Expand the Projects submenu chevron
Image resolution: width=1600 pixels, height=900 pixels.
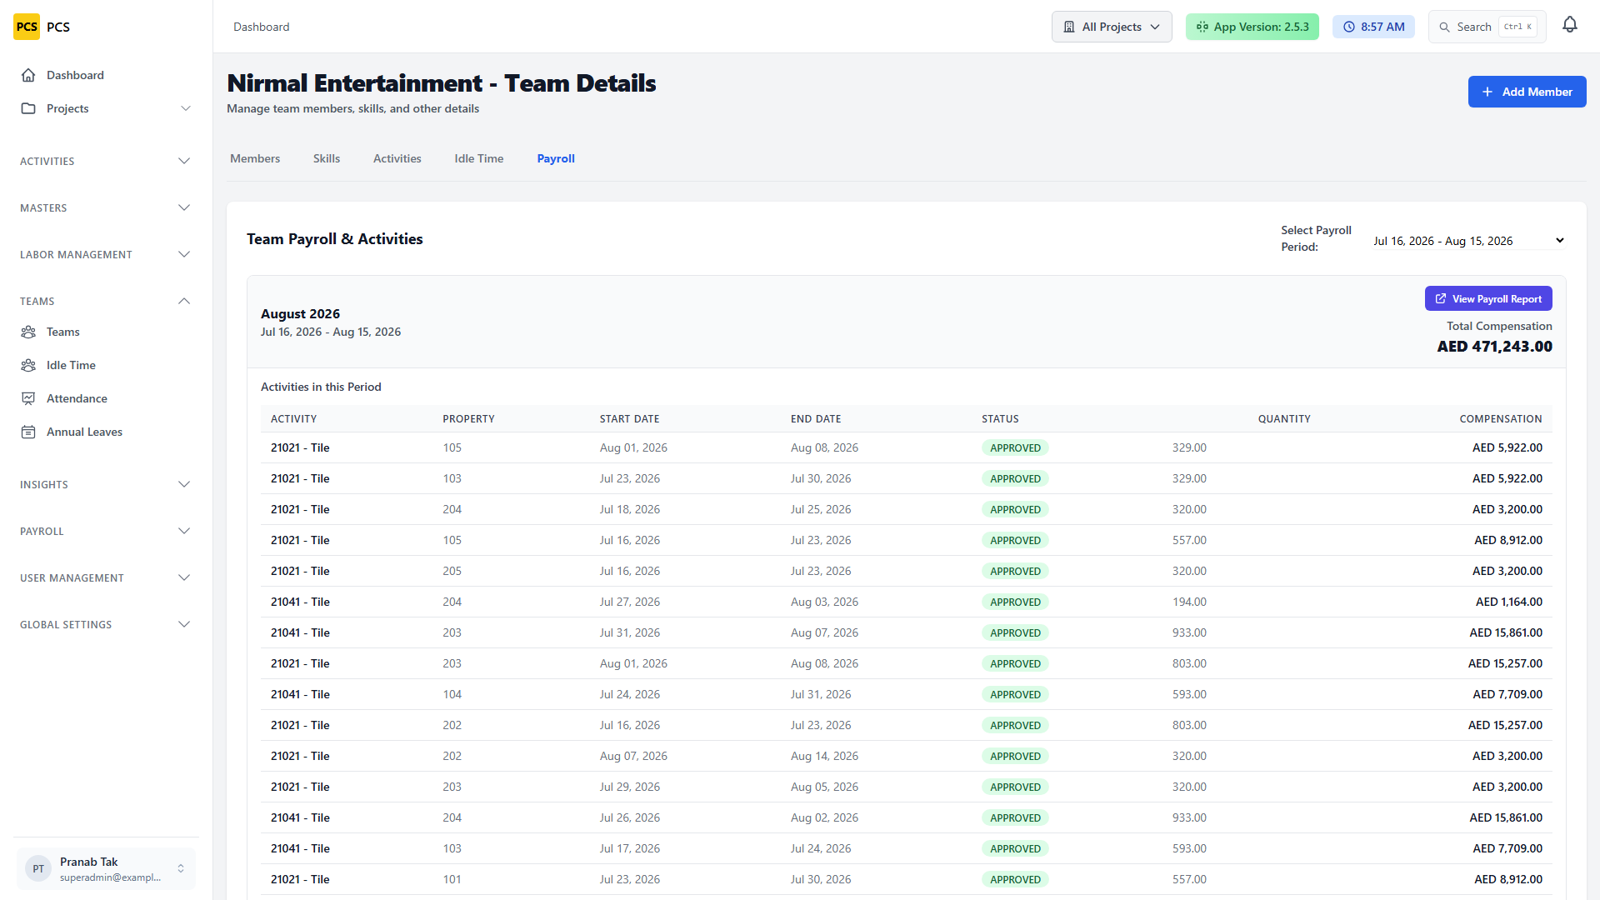coord(186,108)
